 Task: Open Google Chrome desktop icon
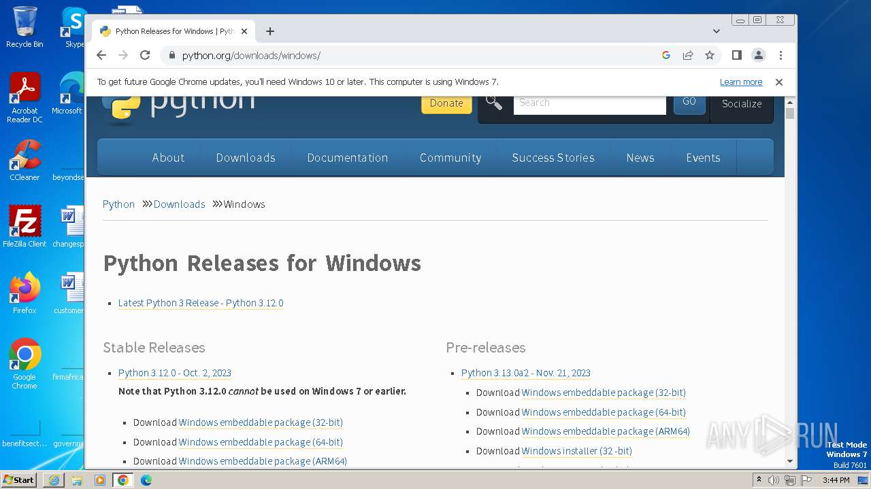[x=24, y=364]
